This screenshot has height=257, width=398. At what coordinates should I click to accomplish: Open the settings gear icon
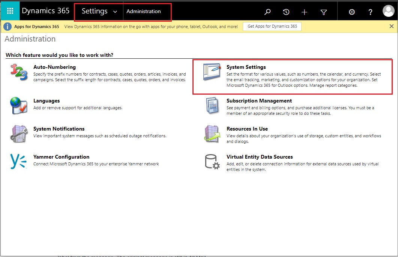pos(352,12)
